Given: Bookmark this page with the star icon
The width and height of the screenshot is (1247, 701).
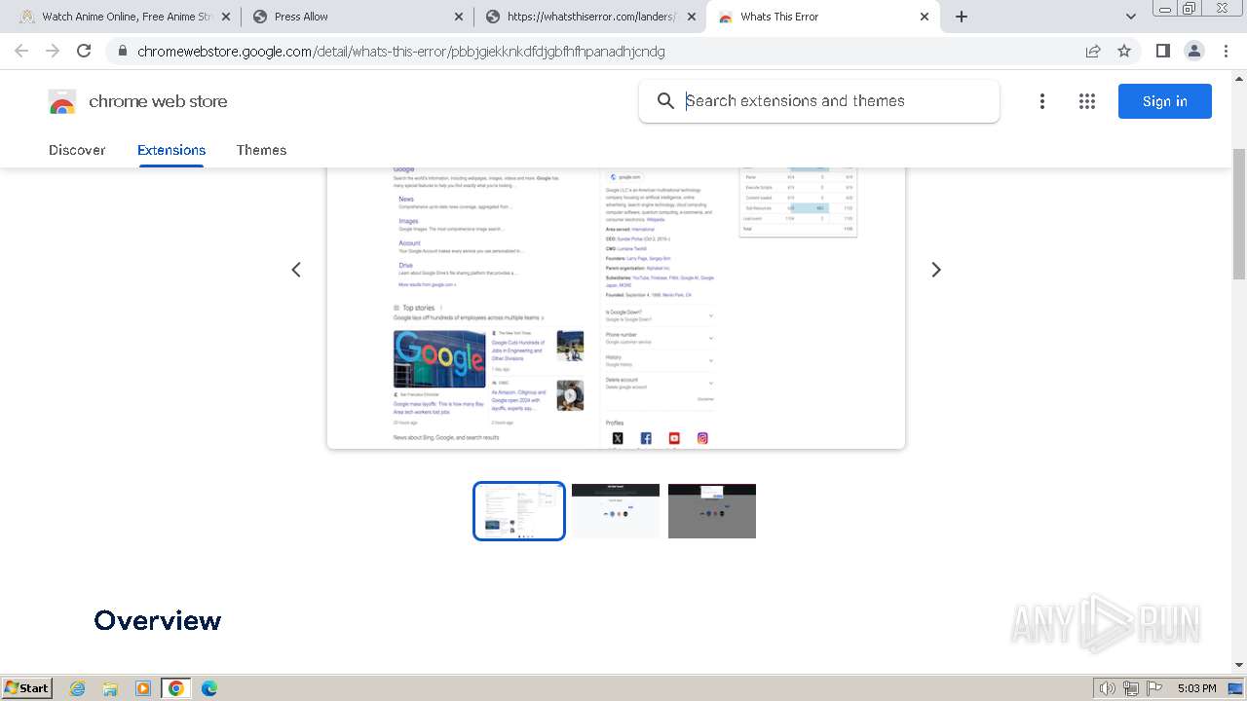Looking at the screenshot, I should point(1124,51).
